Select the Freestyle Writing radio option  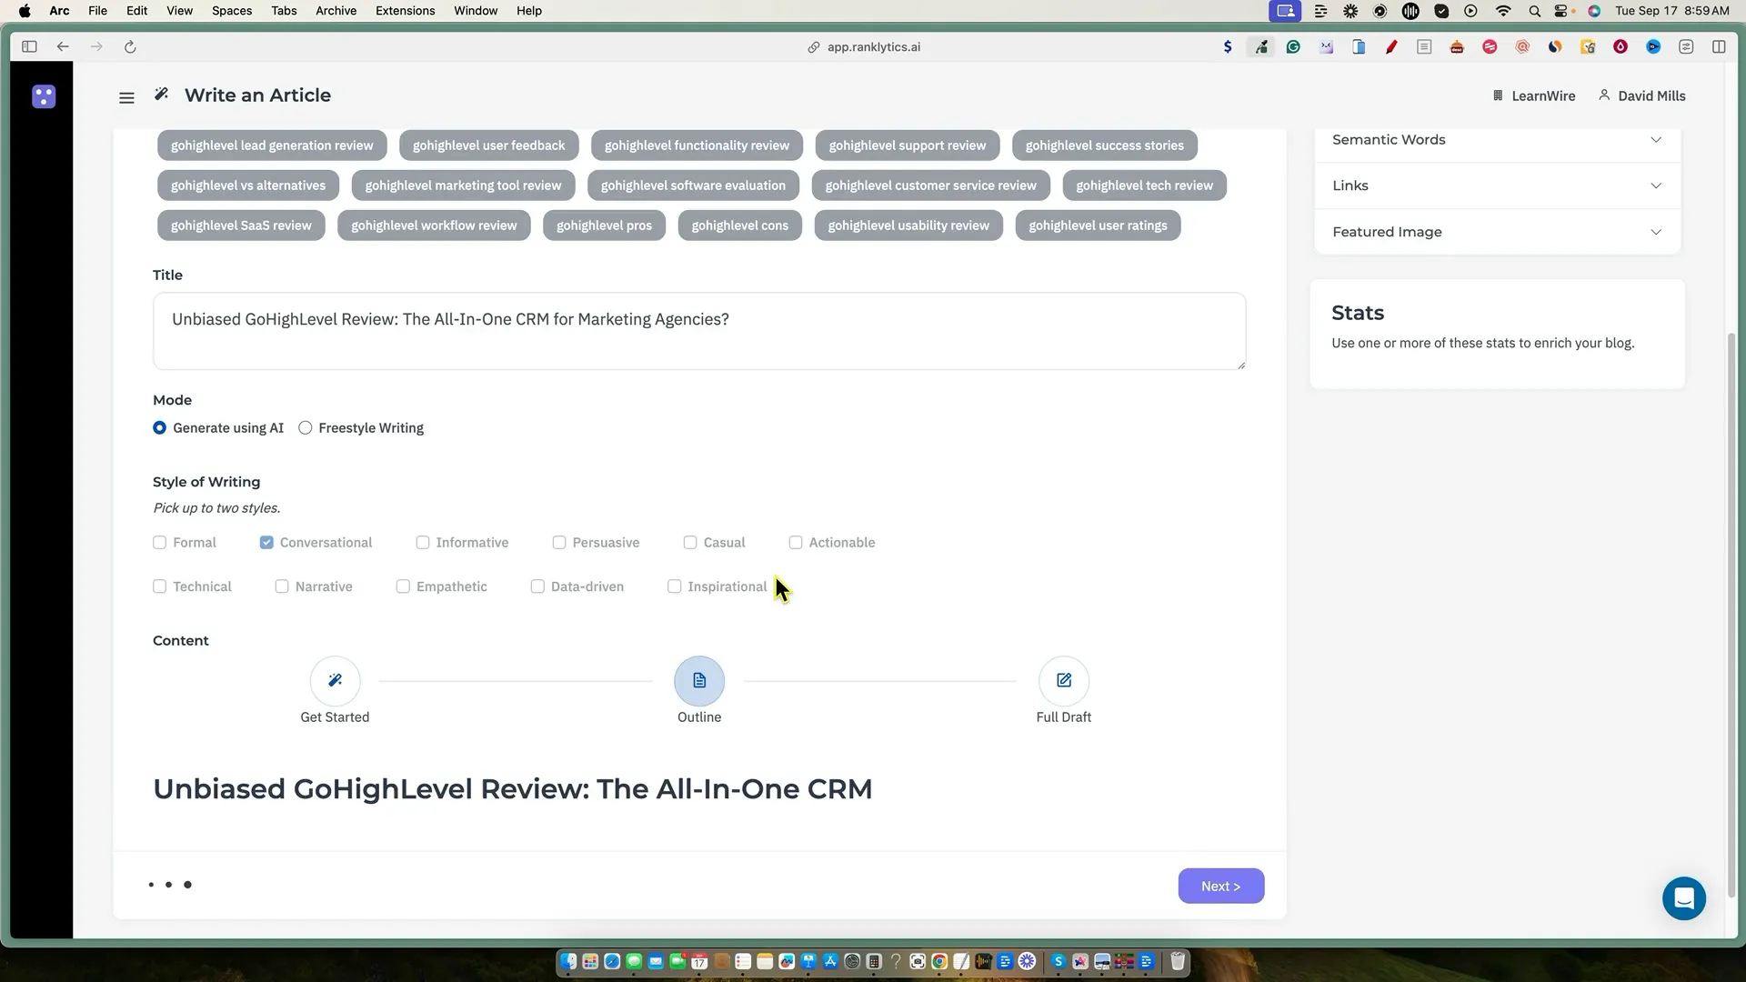(306, 428)
